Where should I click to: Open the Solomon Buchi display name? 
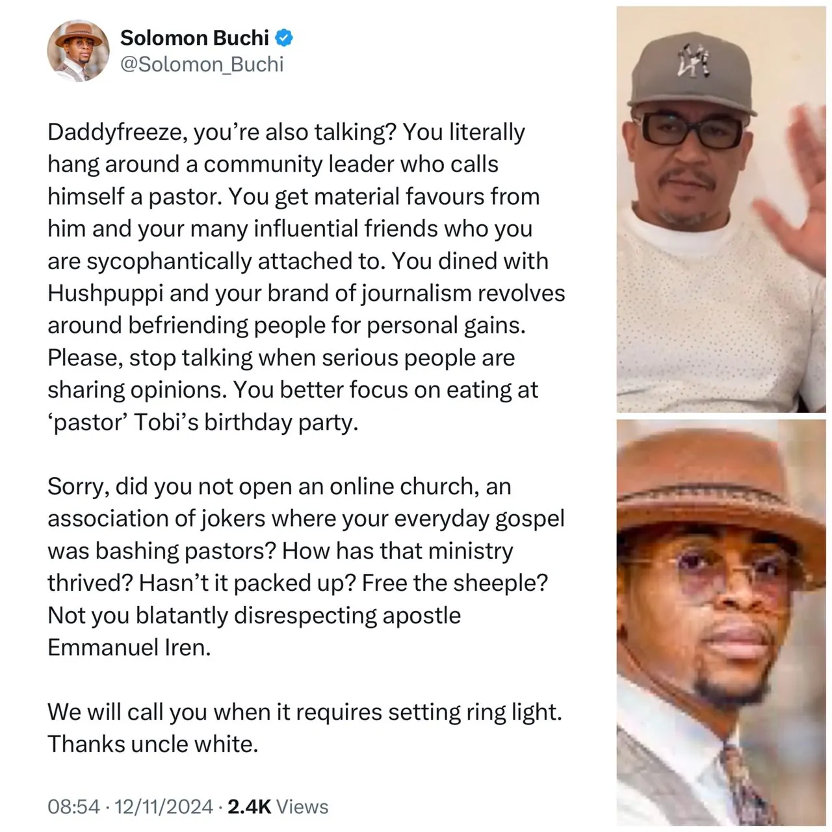point(194,38)
